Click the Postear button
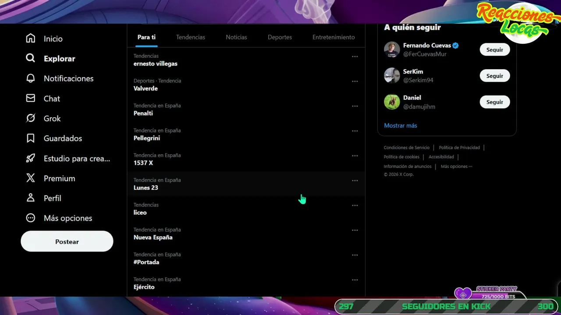This screenshot has height=315, width=561. 67,241
